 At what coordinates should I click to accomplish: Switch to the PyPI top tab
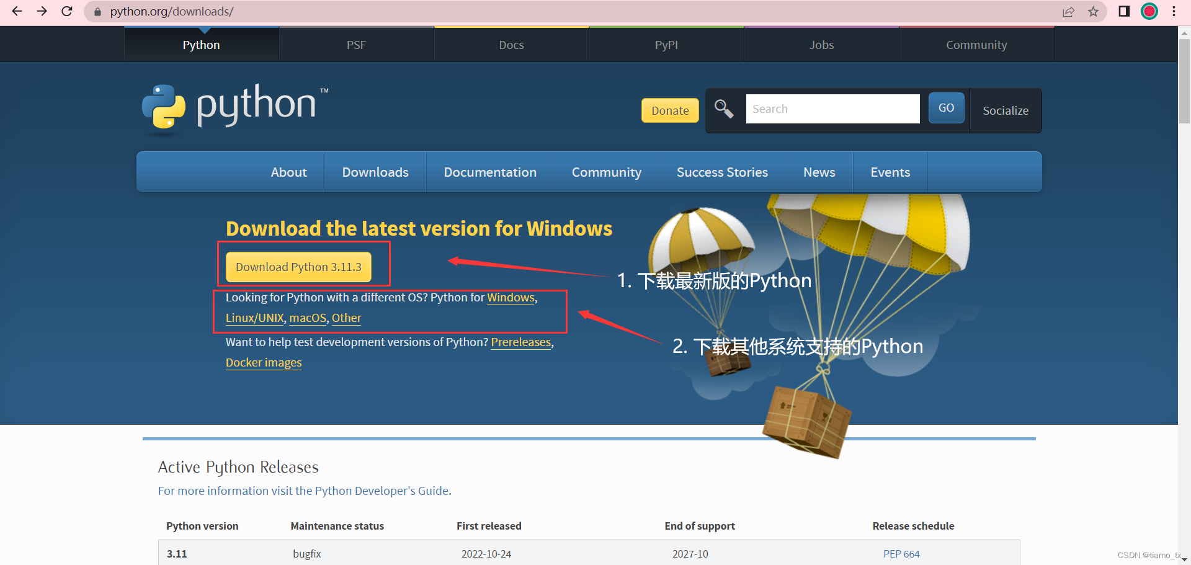[666, 45]
